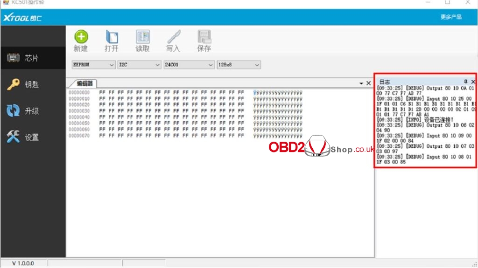Expand the EEPROM chip type dropdown
The height and width of the screenshot is (268, 478).
click(x=111, y=65)
